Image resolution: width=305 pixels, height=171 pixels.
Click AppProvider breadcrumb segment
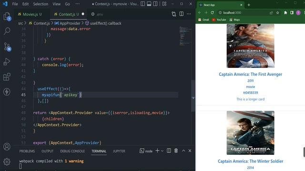coord(67,23)
